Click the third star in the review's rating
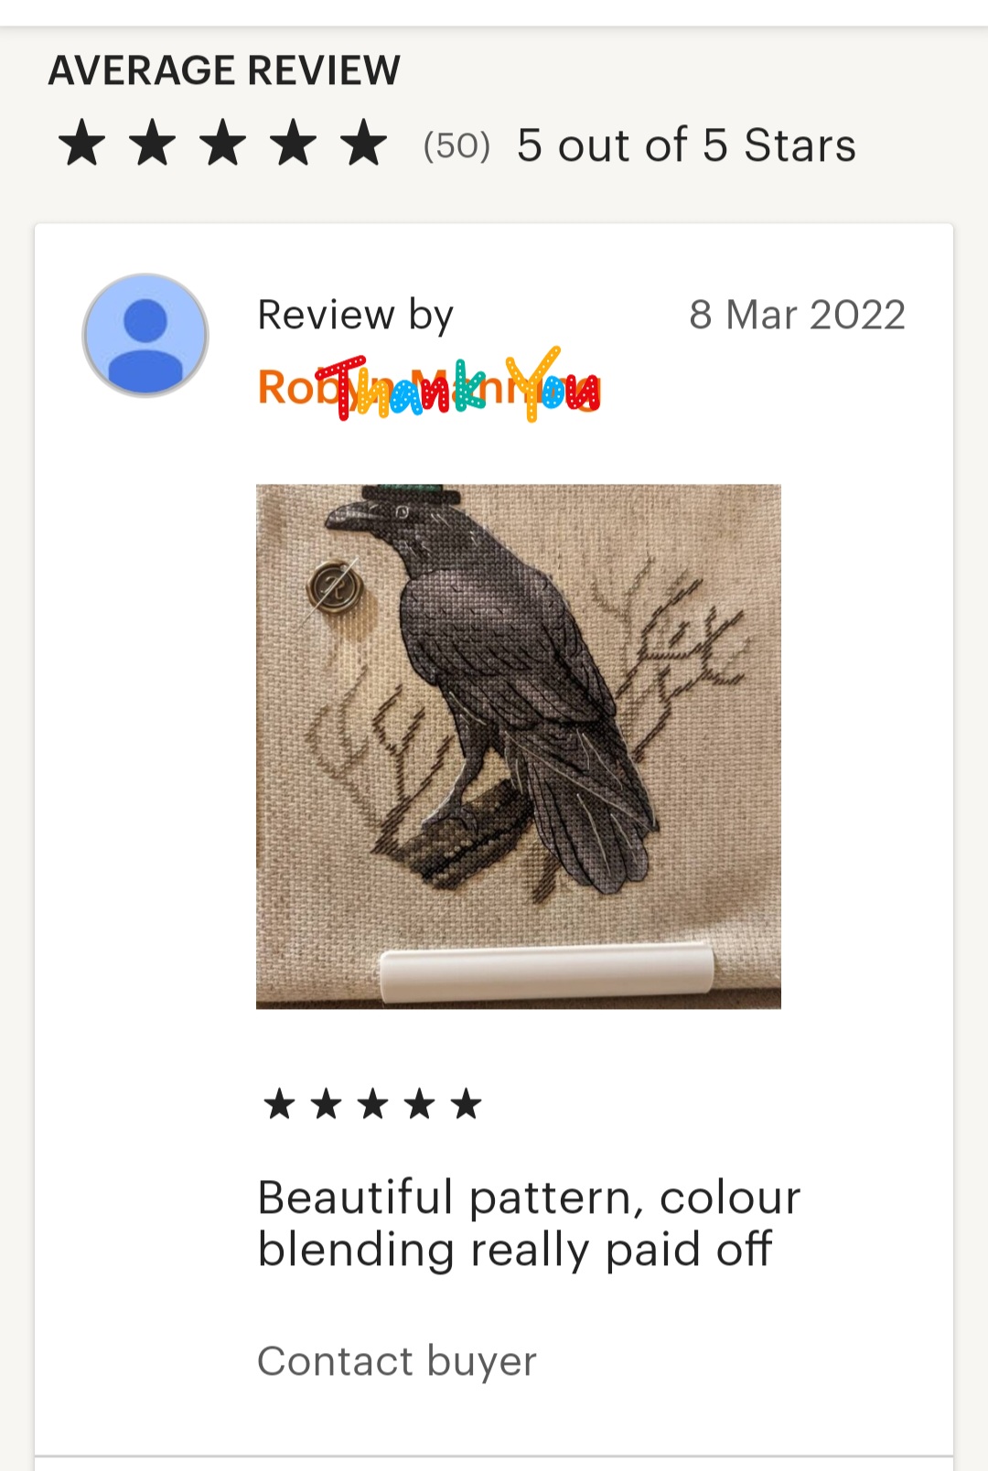 pyautogui.click(x=373, y=1104)
